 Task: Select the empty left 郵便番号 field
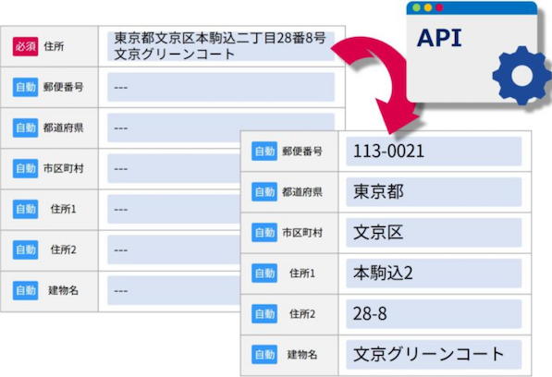tap(221, 87)
